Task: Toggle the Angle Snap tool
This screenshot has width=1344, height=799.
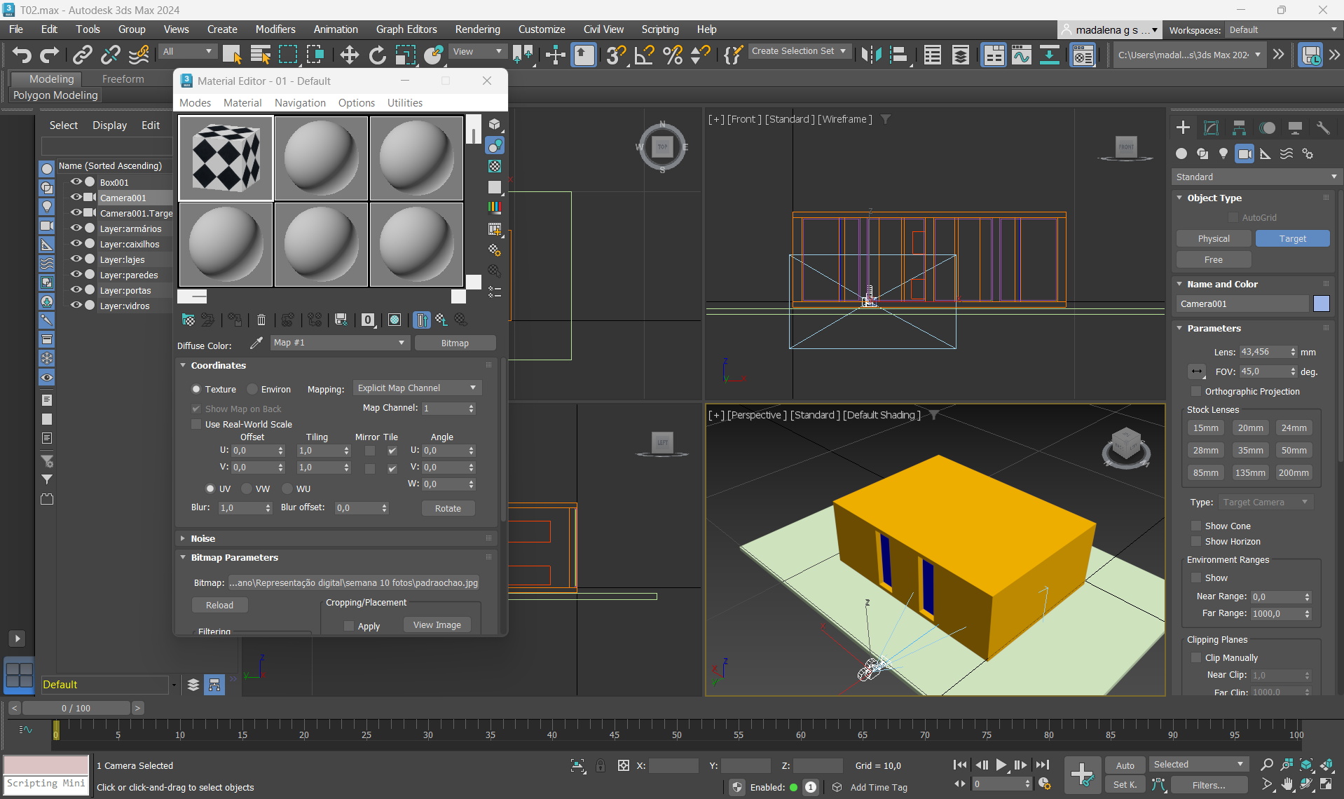Action: (x=644, y=55)
